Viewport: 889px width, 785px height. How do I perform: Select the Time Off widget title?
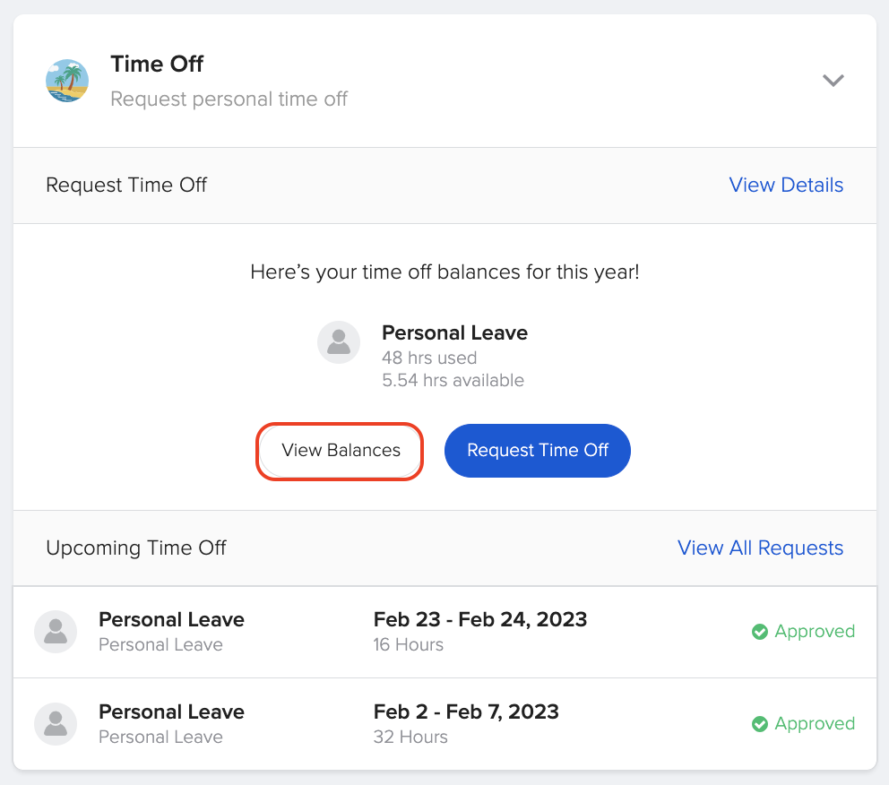pyautogui.click(x=157, y=64)
